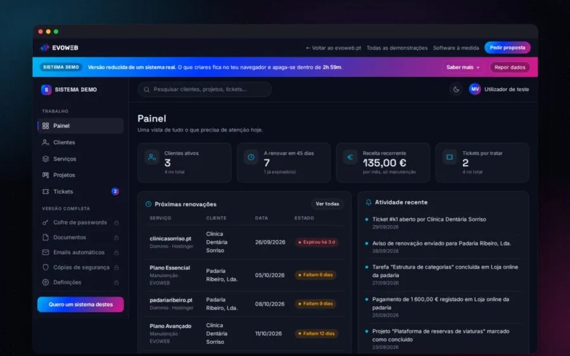Click the 135,00 € revenue value

[384, 163]
